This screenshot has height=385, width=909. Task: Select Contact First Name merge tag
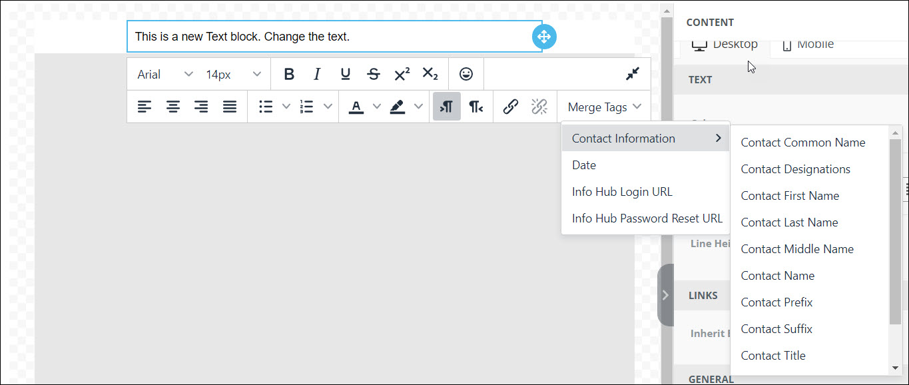click(x=790, y=196)
